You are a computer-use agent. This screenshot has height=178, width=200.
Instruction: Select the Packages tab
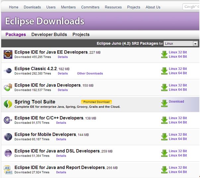coord(16,35)
